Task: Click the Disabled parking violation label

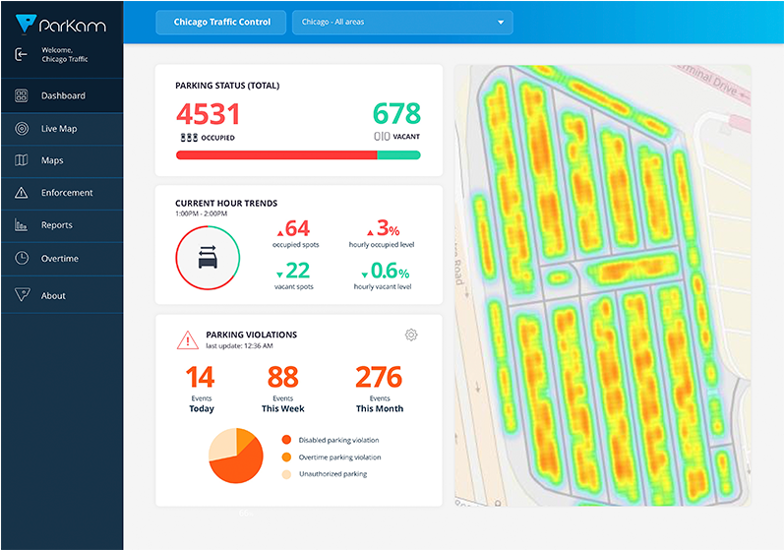Action: [338, 440]
